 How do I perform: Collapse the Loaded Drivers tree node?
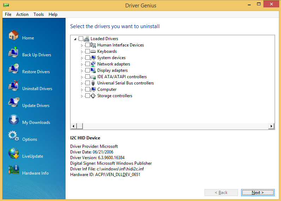(75, 39)
